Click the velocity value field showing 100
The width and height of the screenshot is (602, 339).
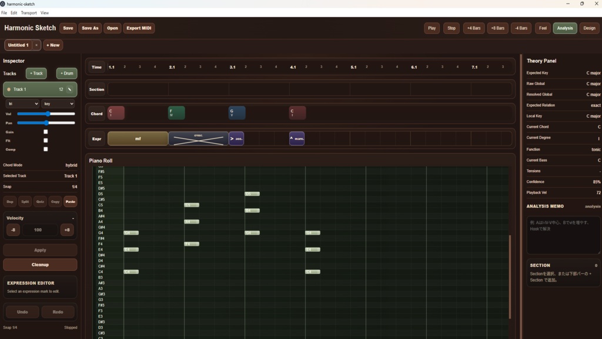click(x=40, y=230)
